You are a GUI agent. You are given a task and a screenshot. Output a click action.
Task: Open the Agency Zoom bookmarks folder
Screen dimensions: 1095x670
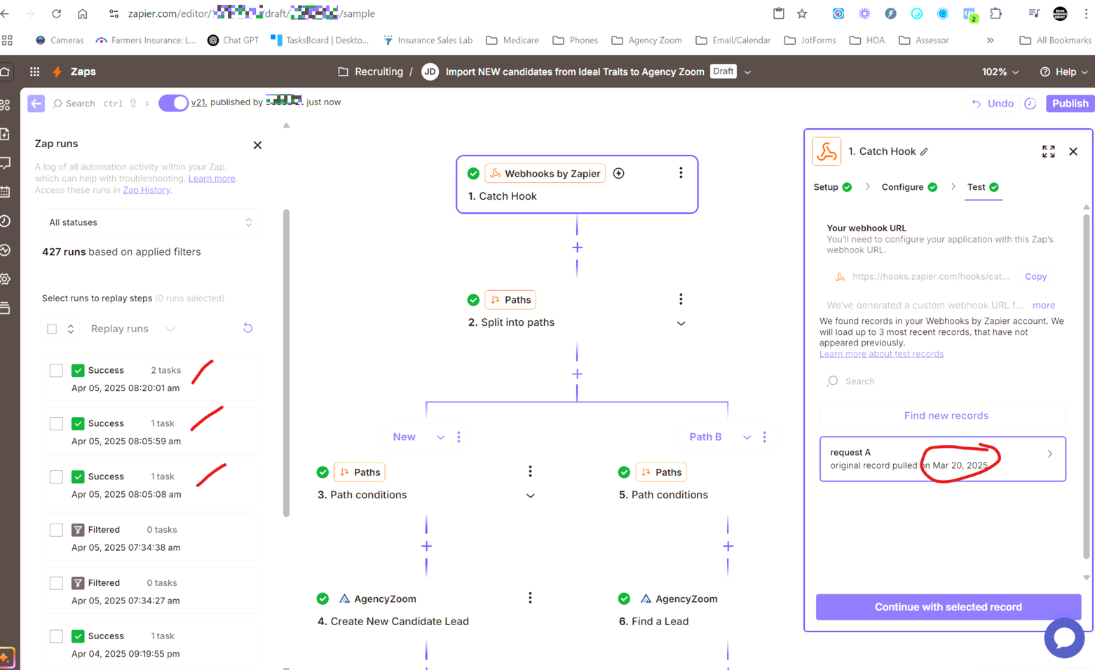point(646,40)
